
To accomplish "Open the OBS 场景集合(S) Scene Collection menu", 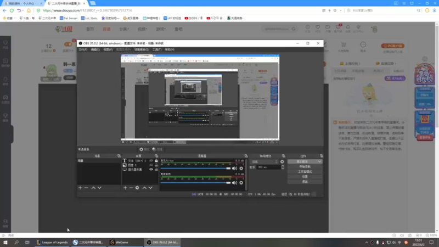I will [142, 49].
